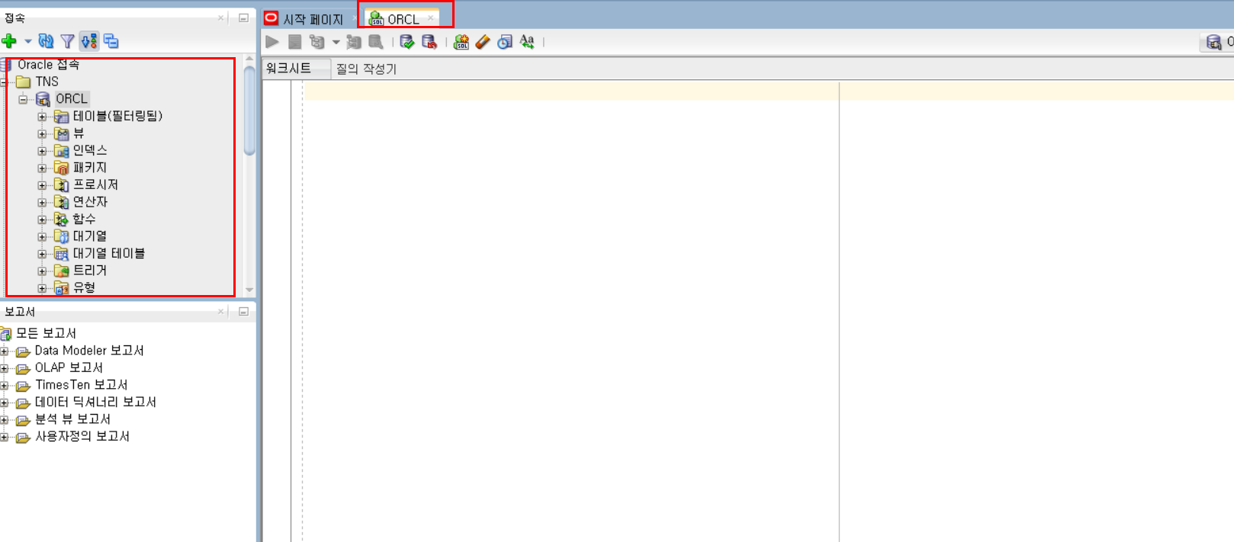The width and height of the screenshot is (1234, 542).
Task: Select 사용자정의 보고서 item
Action: click(82, 437)
